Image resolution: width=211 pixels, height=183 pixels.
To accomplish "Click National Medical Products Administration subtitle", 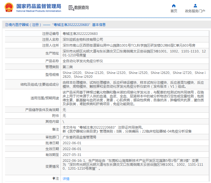I will click(39, 11).
